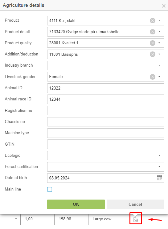The width and height of the screenshot is (168, 229).
Task: Click the Forest certification label
Action: click(x=21, y=166)
